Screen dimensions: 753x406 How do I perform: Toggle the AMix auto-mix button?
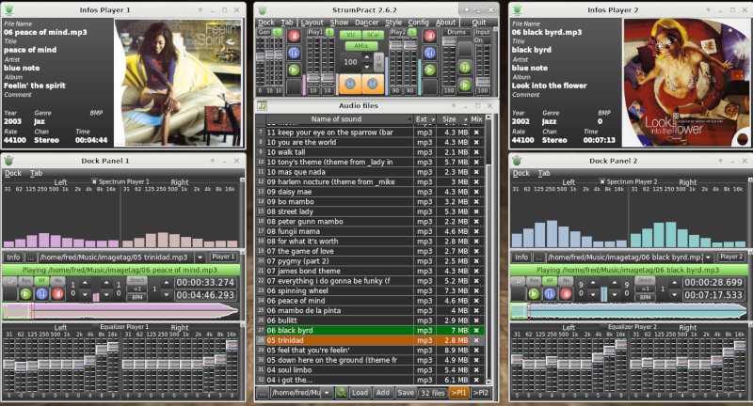361,45
